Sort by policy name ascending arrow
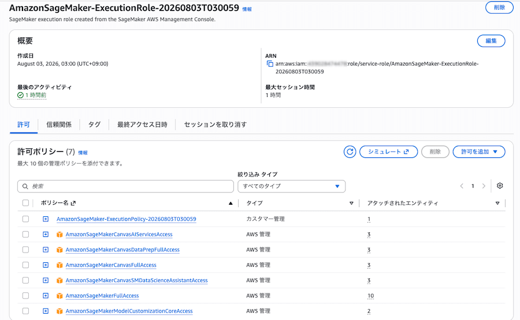 231,203
